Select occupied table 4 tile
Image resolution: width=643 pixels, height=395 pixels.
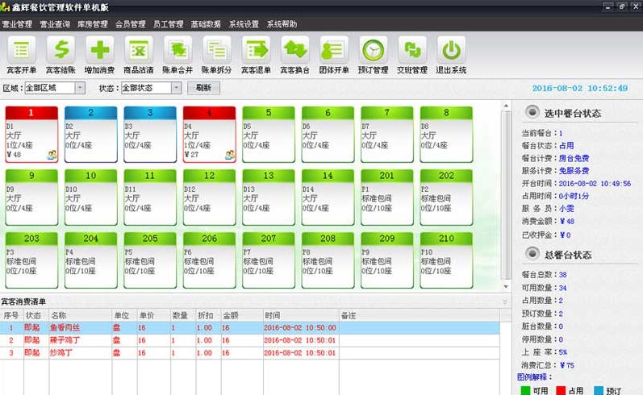[x=209, y=133]
